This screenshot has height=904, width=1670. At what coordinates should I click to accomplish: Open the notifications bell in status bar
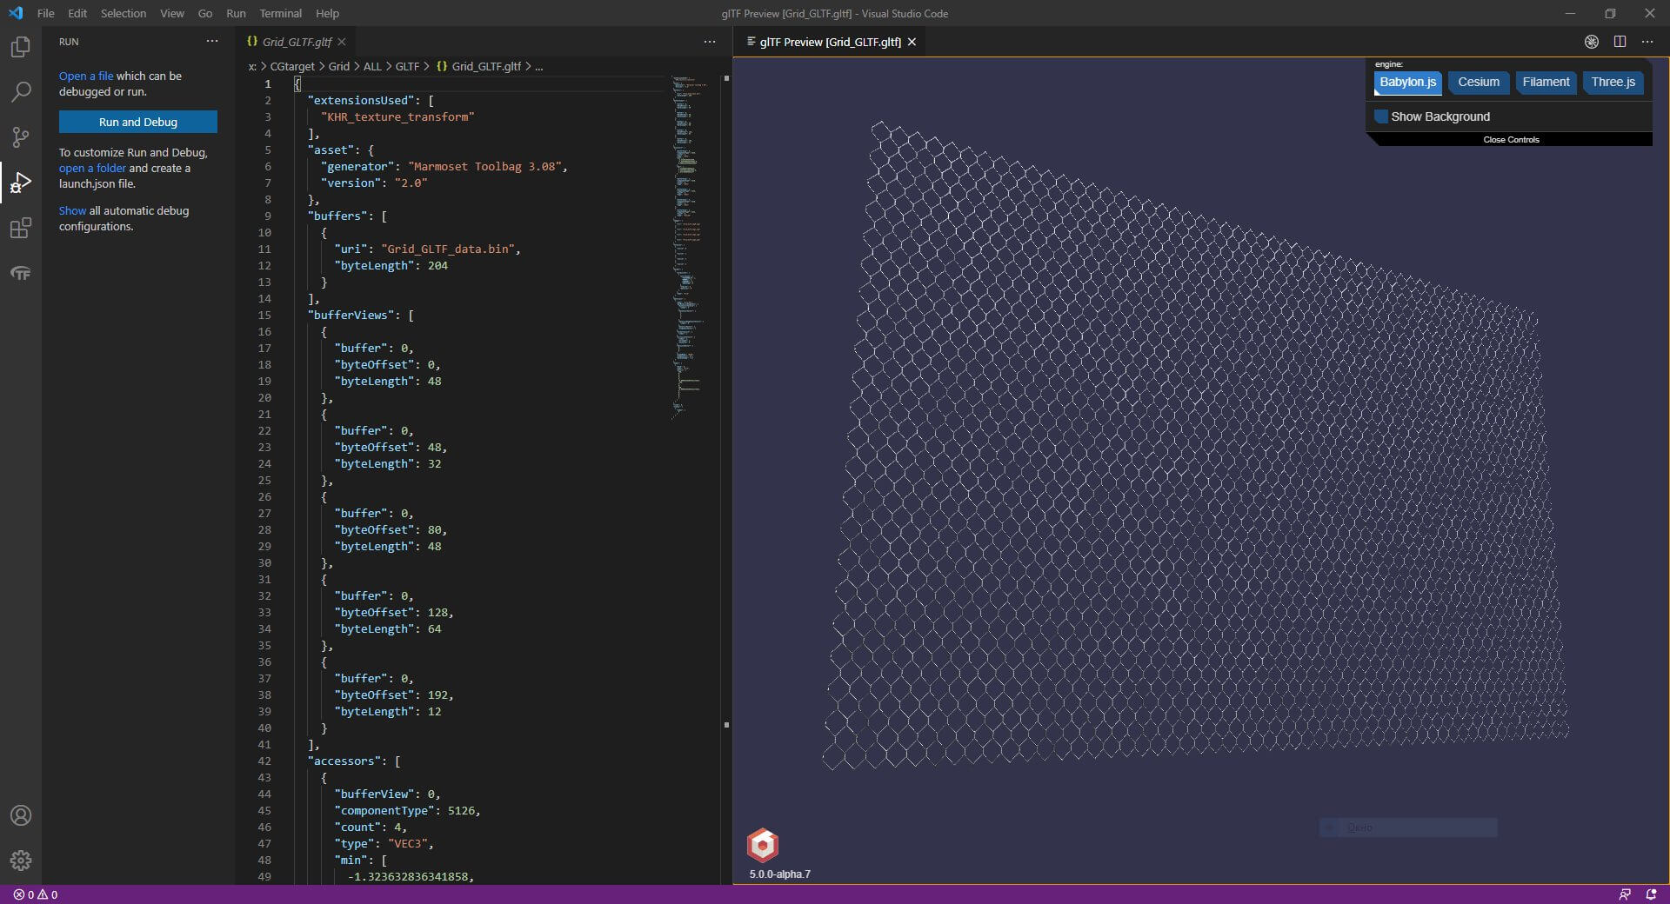tap(1651, 894)
